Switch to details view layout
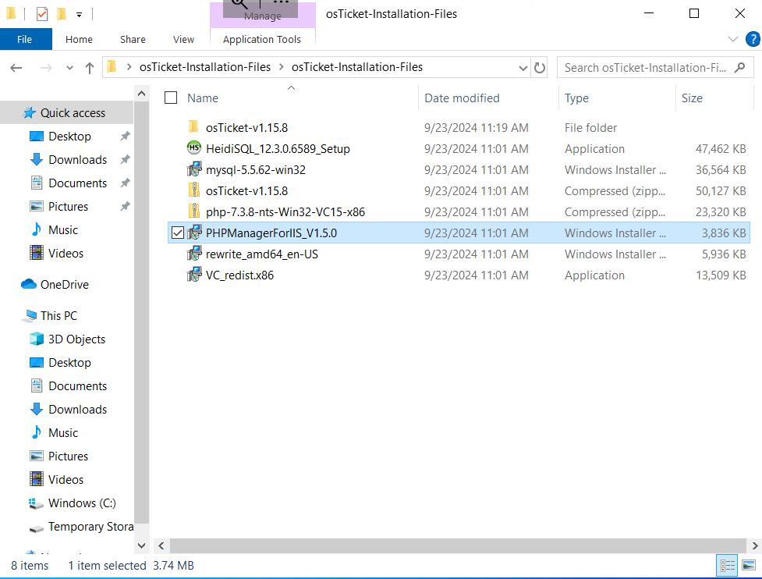762x579 pixels. (x=727, y=566)
